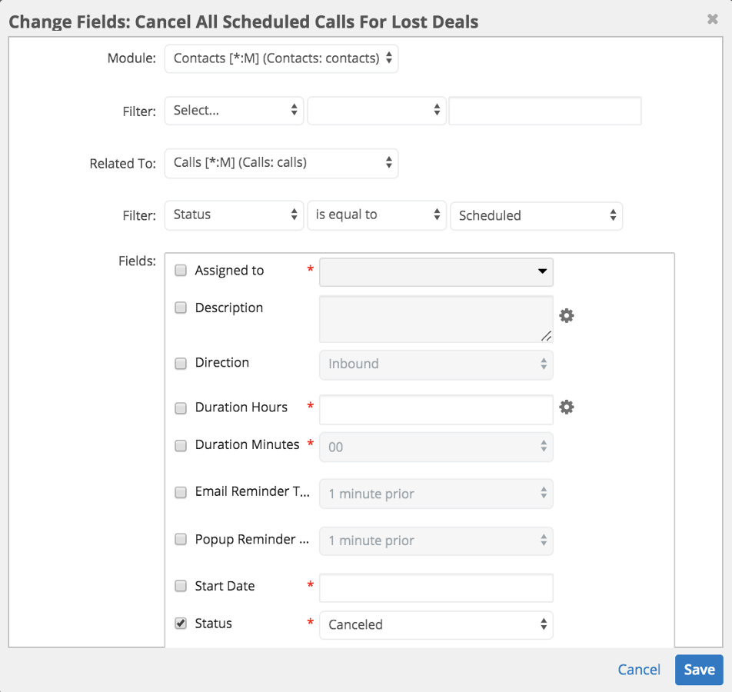Uncheck the Status field checkbox

pyautogui.click(x=181, y=624)
